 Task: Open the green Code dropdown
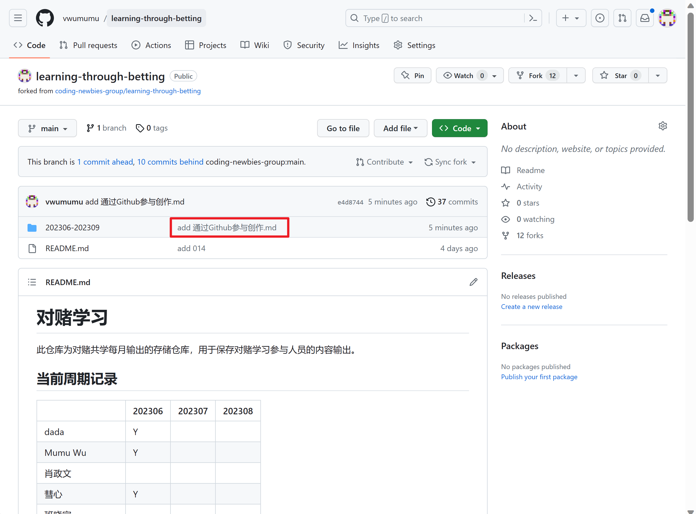click(459, 128)
